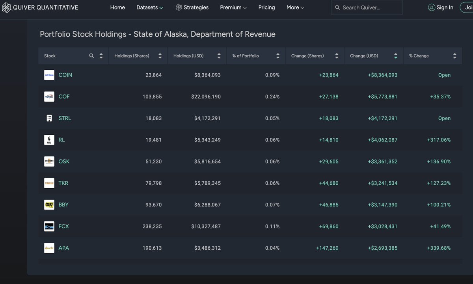Sort by % Change column arrows
Viewport: 473px width, 284px height.
(454, 56)
